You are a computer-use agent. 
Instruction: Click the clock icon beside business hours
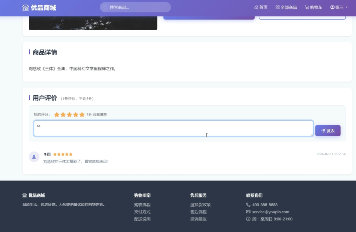[248, 219]
